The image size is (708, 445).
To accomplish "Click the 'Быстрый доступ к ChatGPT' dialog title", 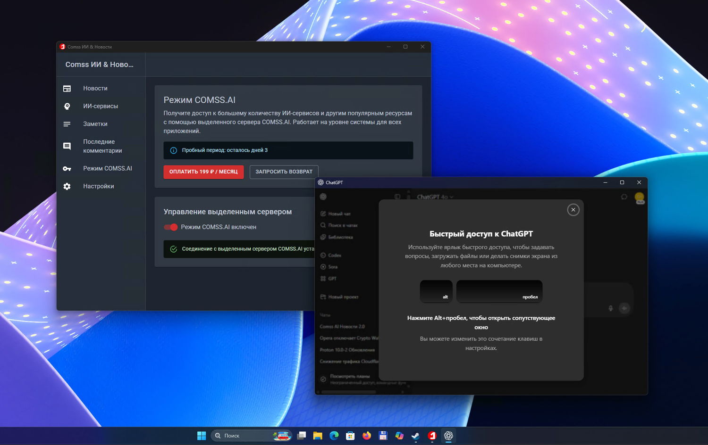I will click(481, 234).
